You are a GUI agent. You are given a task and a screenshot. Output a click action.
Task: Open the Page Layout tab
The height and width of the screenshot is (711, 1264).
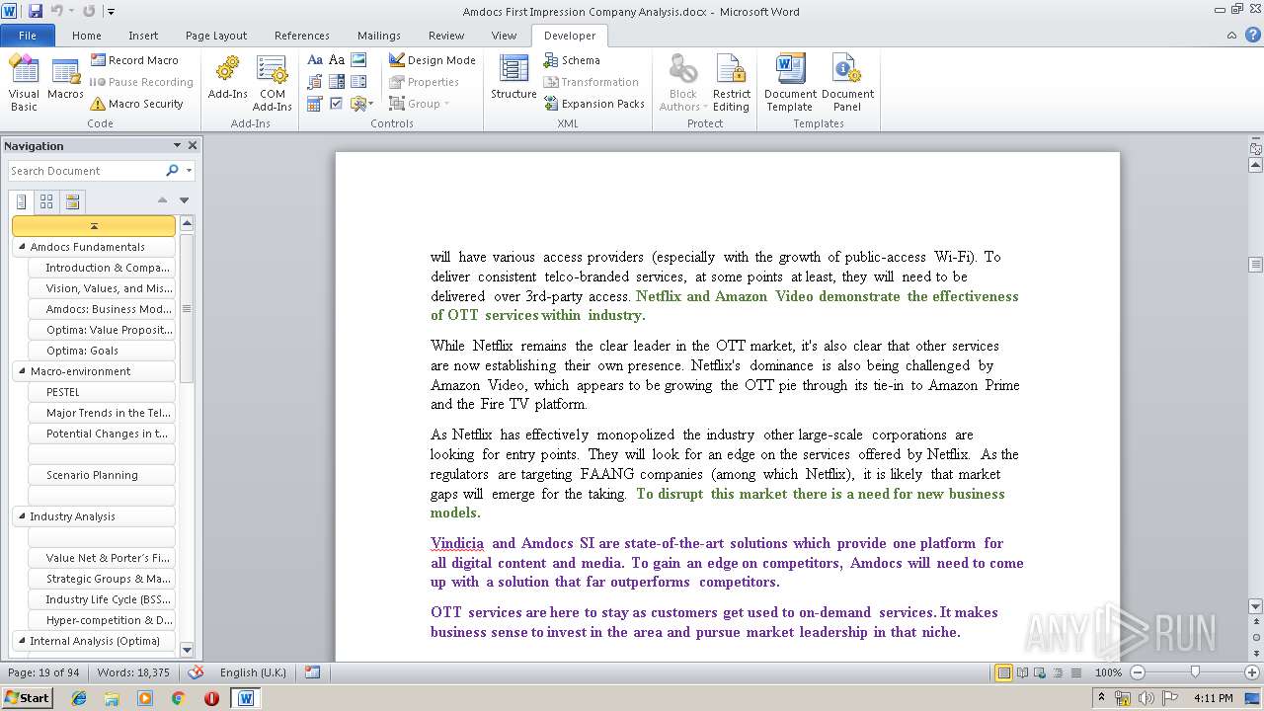tap(216, 35)
